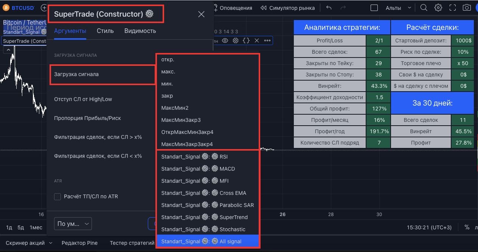
Task: Enter fullscreen mode icon
Action: [x=452, y=8]
